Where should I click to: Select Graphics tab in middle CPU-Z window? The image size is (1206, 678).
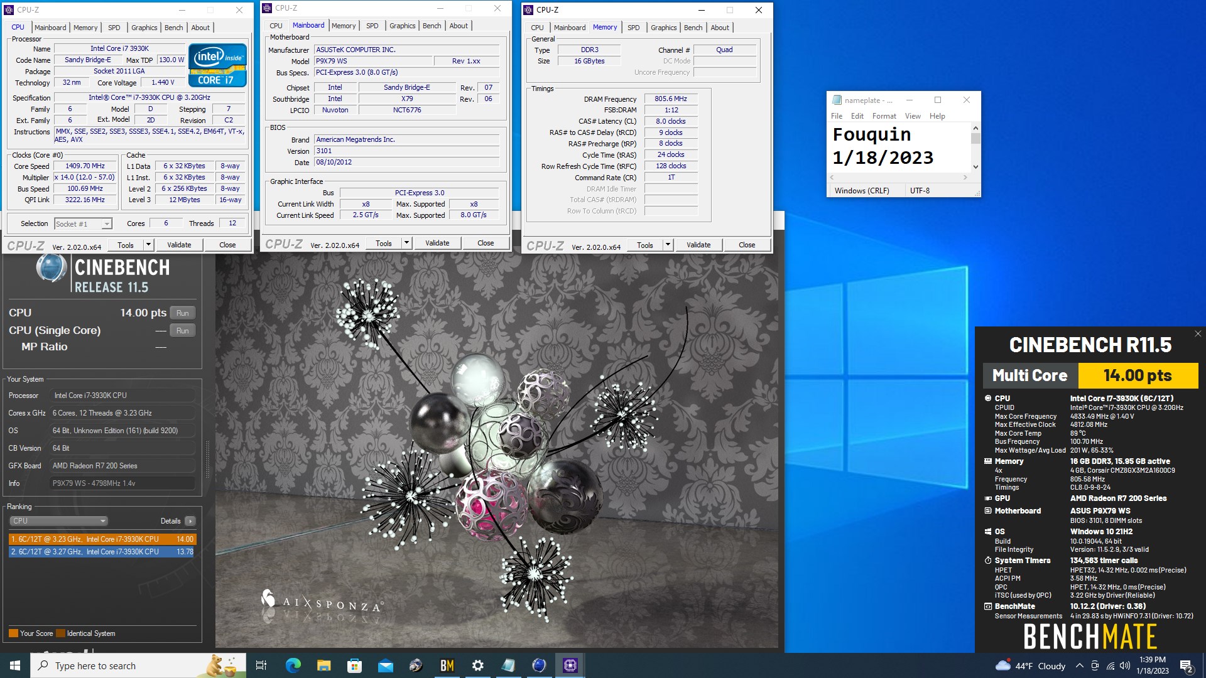(402, 26)
